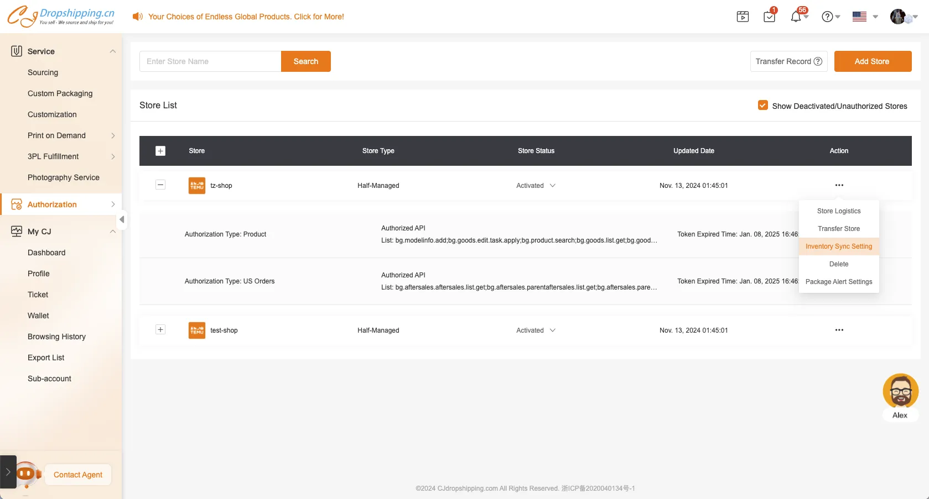Viewport: 929px width, 499px height.
Task: Expand all rows via header plus box
Action: [x=160, y=151]
